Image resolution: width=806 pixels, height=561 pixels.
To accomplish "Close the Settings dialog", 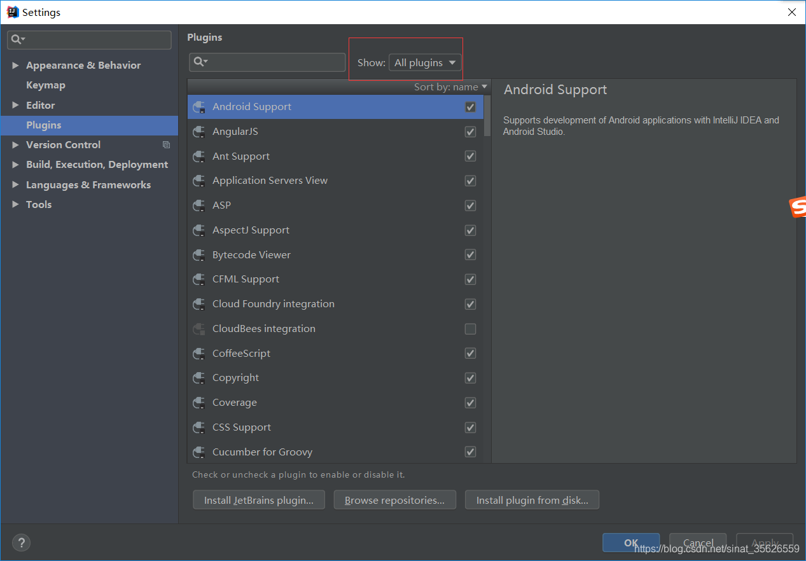I will pos(791,12).
